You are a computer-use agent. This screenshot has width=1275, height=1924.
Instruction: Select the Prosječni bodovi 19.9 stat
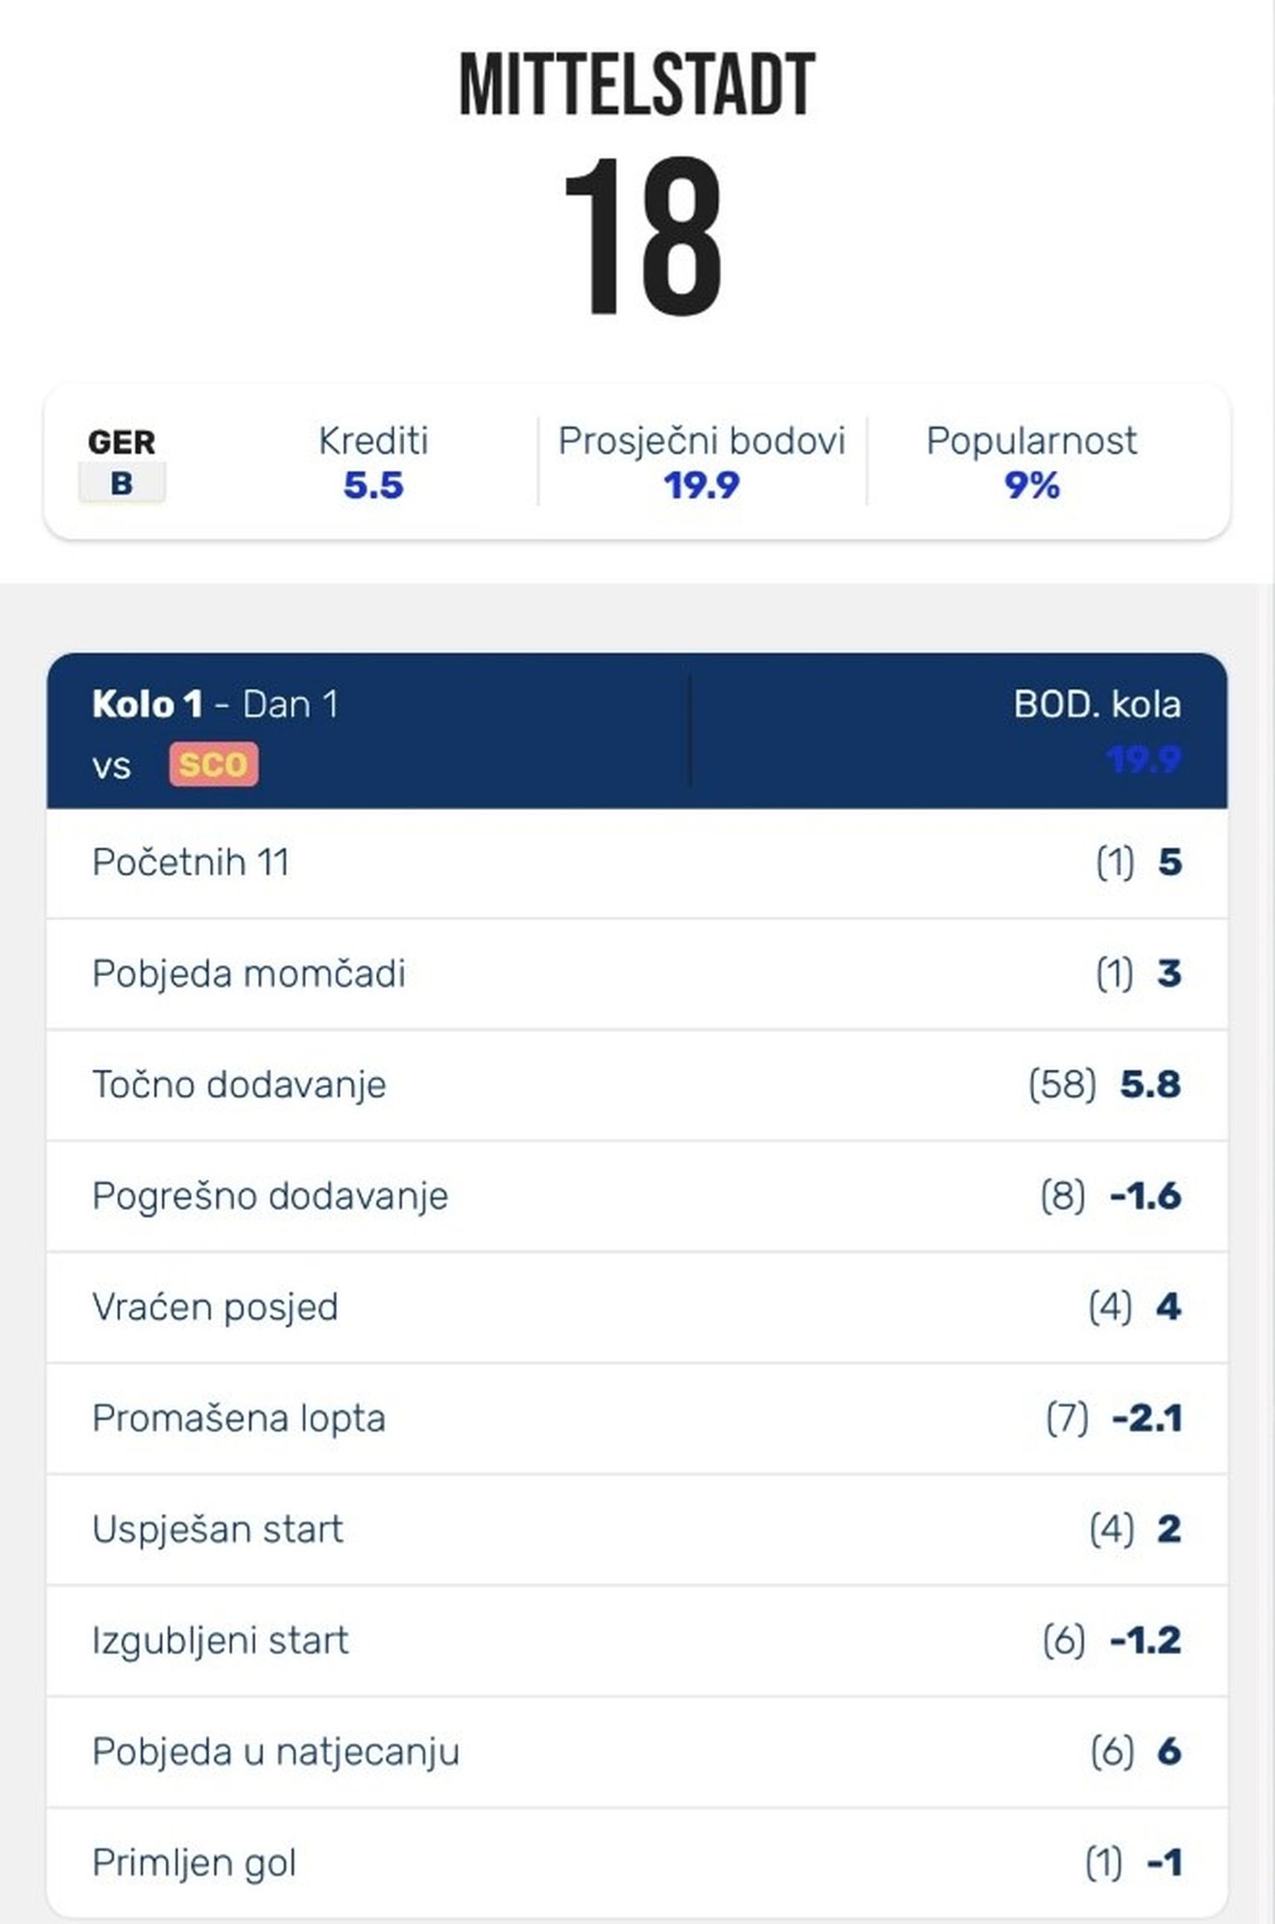(701, 462)
